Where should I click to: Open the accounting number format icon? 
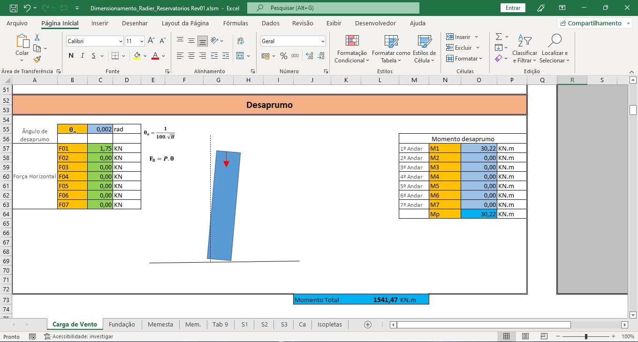(266, 56)
